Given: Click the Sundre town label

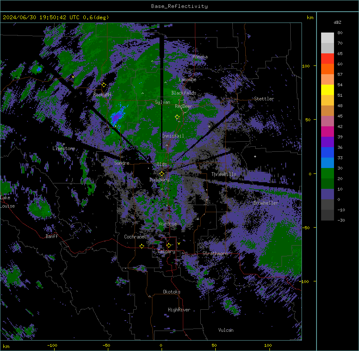Looking at the screenshot, I should (122, 163).
